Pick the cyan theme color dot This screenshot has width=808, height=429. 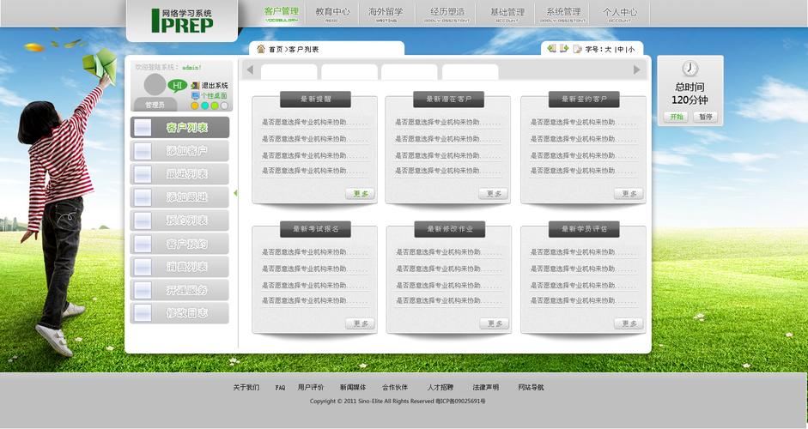coord(204,106)
